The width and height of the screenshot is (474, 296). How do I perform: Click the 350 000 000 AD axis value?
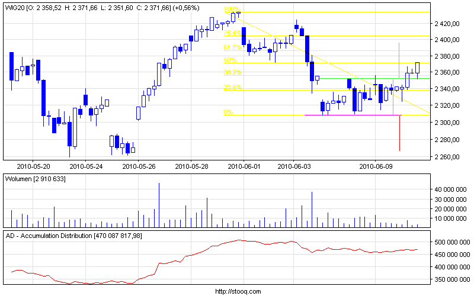pyautogui.click(x=452, y=279)
